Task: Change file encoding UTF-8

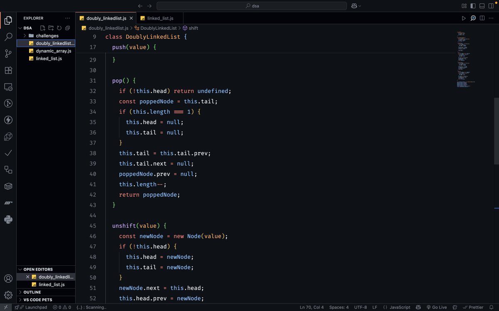Action: pos(361,307)
